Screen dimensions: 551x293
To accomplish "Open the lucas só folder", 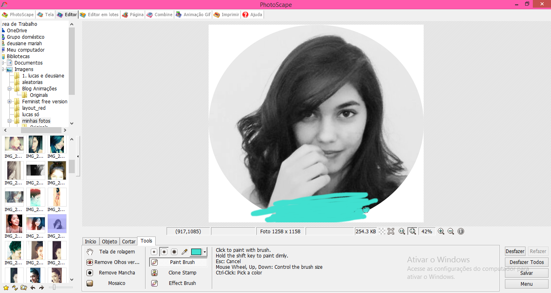I will click(x=31, y=115).
